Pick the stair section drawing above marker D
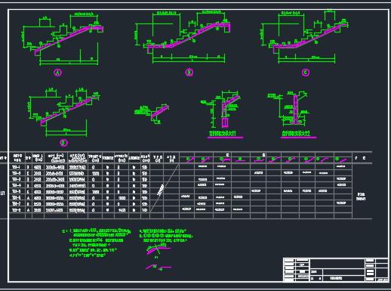The height and width of the screenshot is (291, 391). click(63, 112)
